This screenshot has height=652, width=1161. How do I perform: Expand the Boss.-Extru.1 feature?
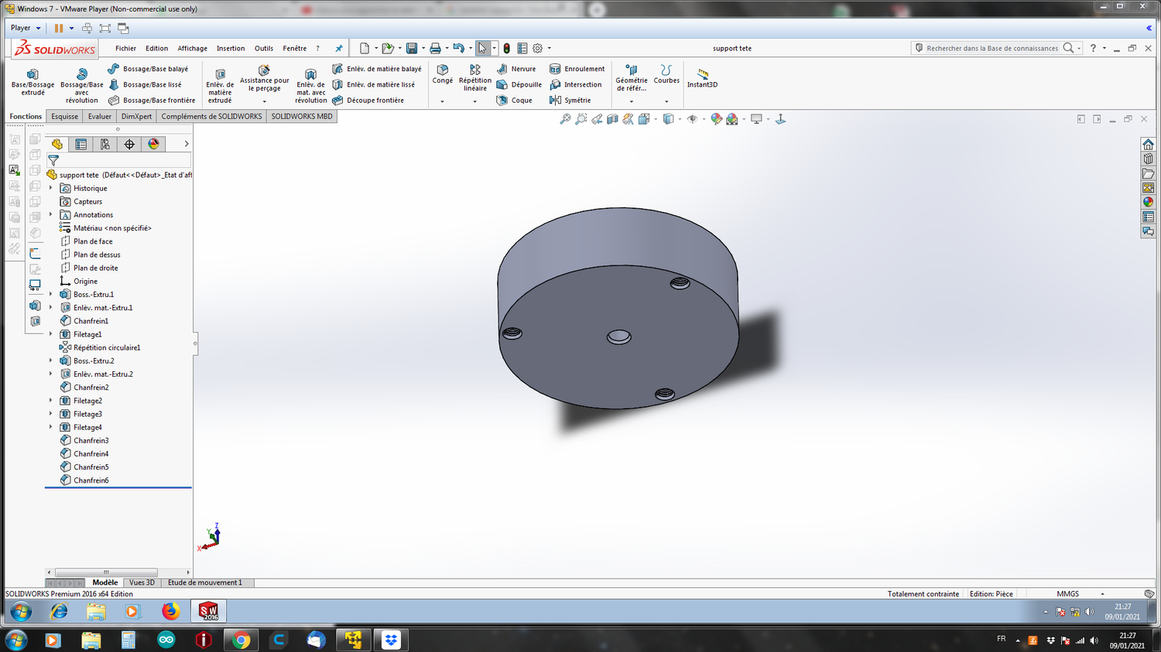[51, 295]
